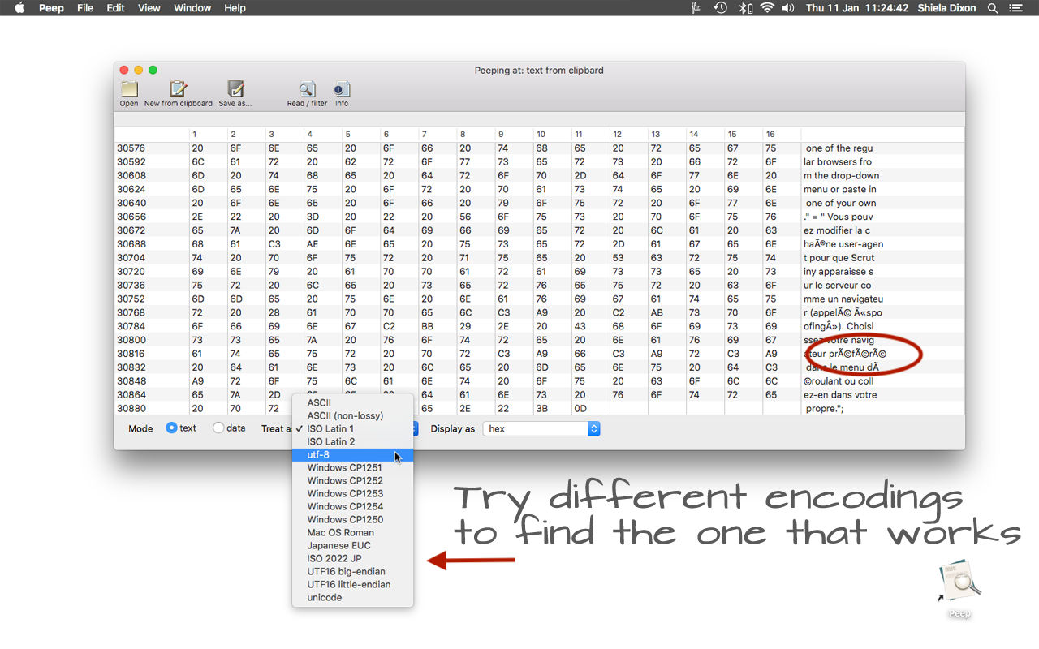
Task: Open the volume control icon
Action: [x=788, y=8]
